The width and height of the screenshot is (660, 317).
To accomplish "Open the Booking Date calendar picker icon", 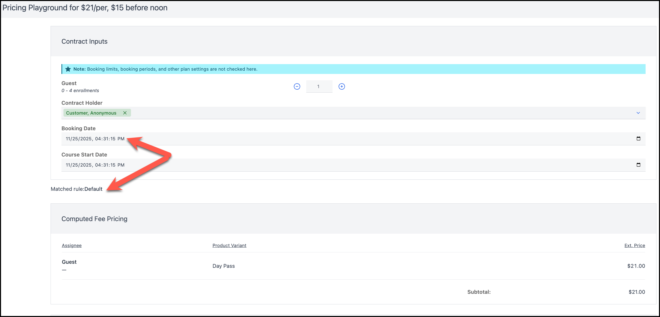I will [638, 139].
